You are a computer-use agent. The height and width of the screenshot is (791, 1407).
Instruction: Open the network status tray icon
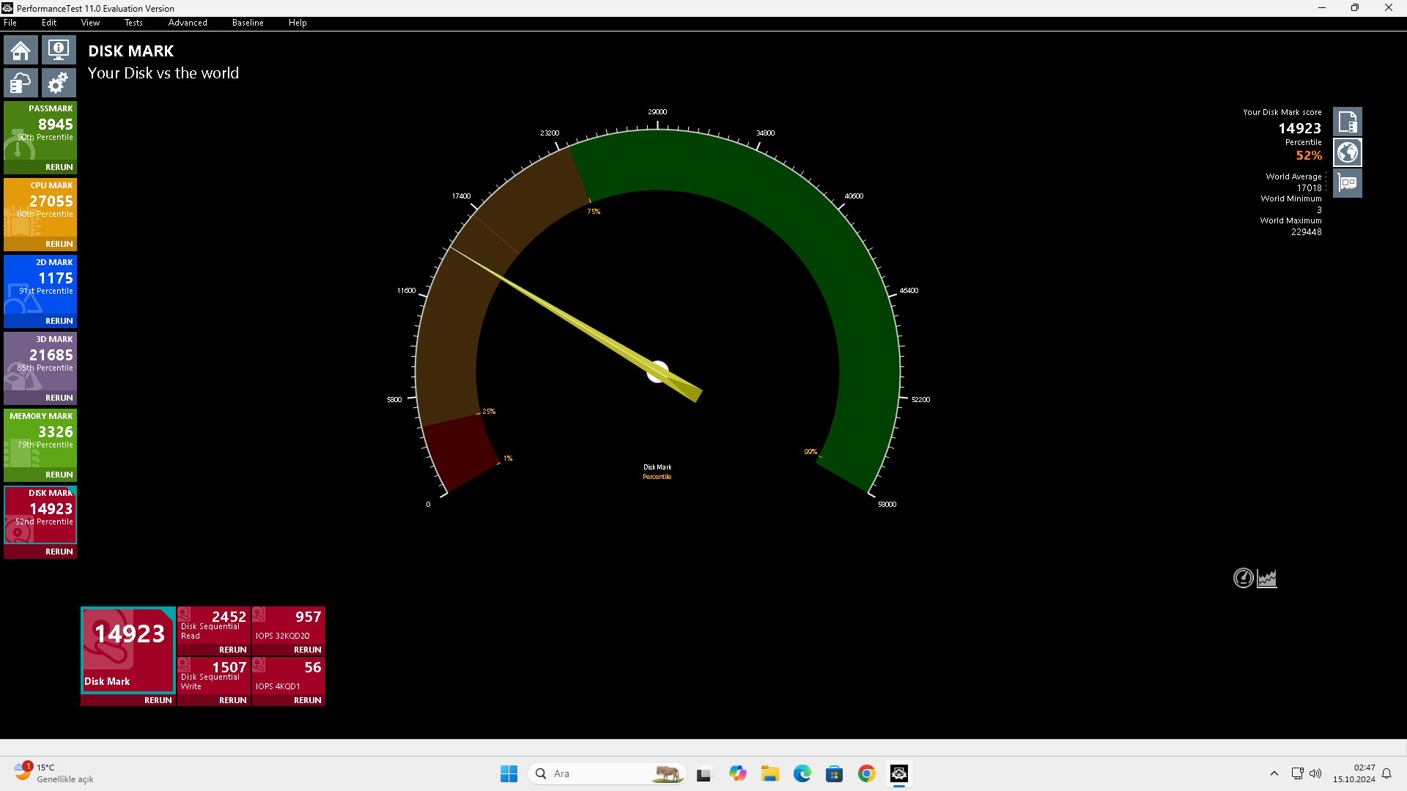coord(1297,773)
